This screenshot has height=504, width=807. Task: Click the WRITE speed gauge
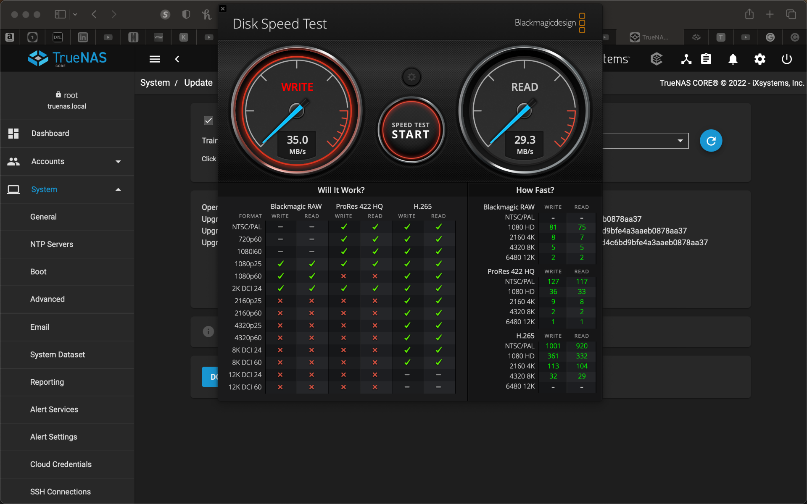297,111
